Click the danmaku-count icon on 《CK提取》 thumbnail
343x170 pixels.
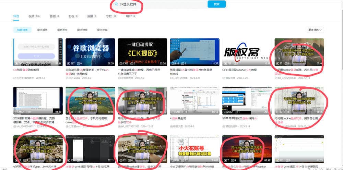click(x=132, y=64)
